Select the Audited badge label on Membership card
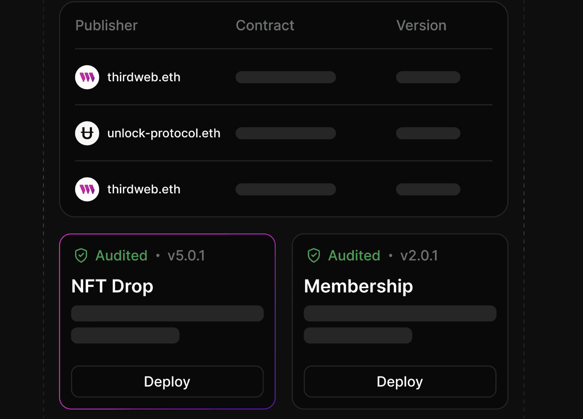The image size is (583, 419). coord(354,256)
